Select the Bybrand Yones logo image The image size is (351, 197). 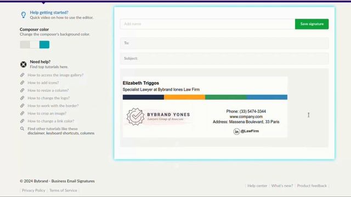coord(158,117)
